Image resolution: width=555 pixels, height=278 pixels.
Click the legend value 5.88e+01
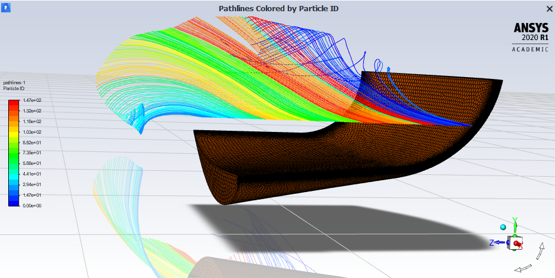click(x=32, y=163)
